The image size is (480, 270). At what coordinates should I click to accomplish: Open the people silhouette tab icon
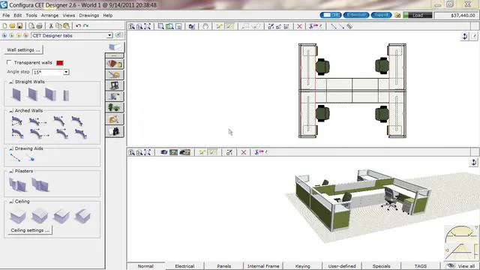(x=115, y=131)
